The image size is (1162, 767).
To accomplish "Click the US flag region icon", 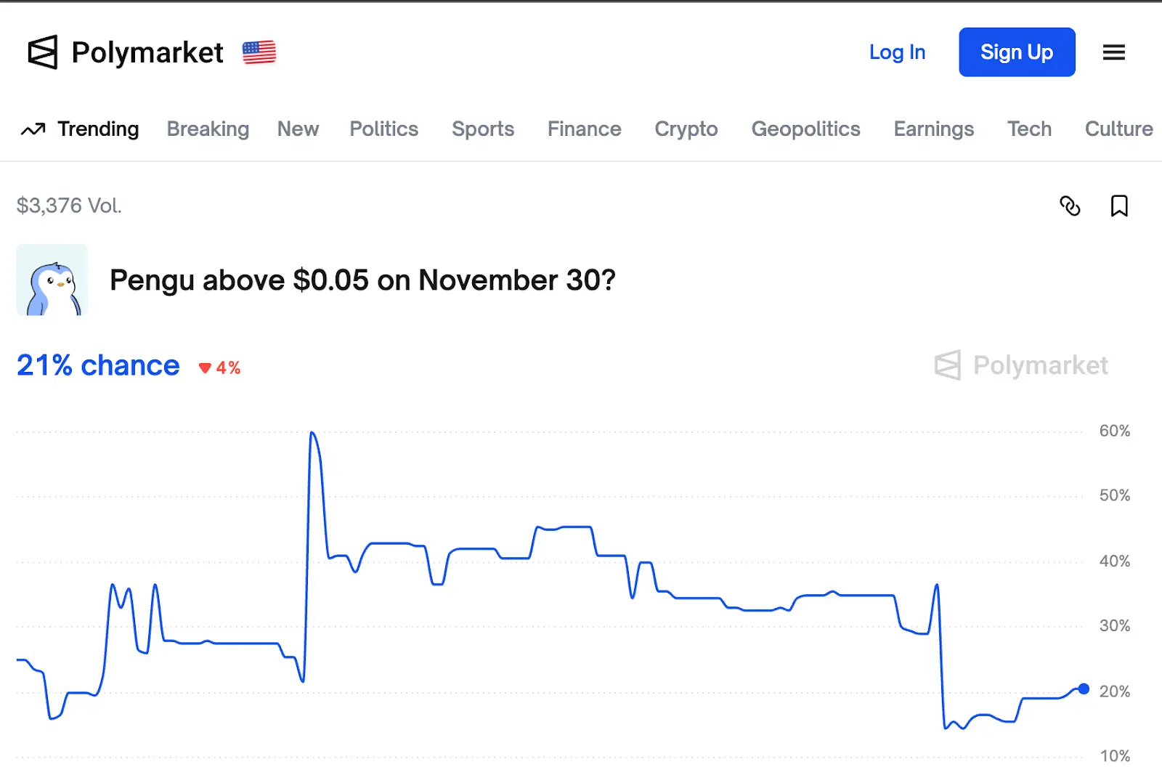I will [x=259, y=52].
